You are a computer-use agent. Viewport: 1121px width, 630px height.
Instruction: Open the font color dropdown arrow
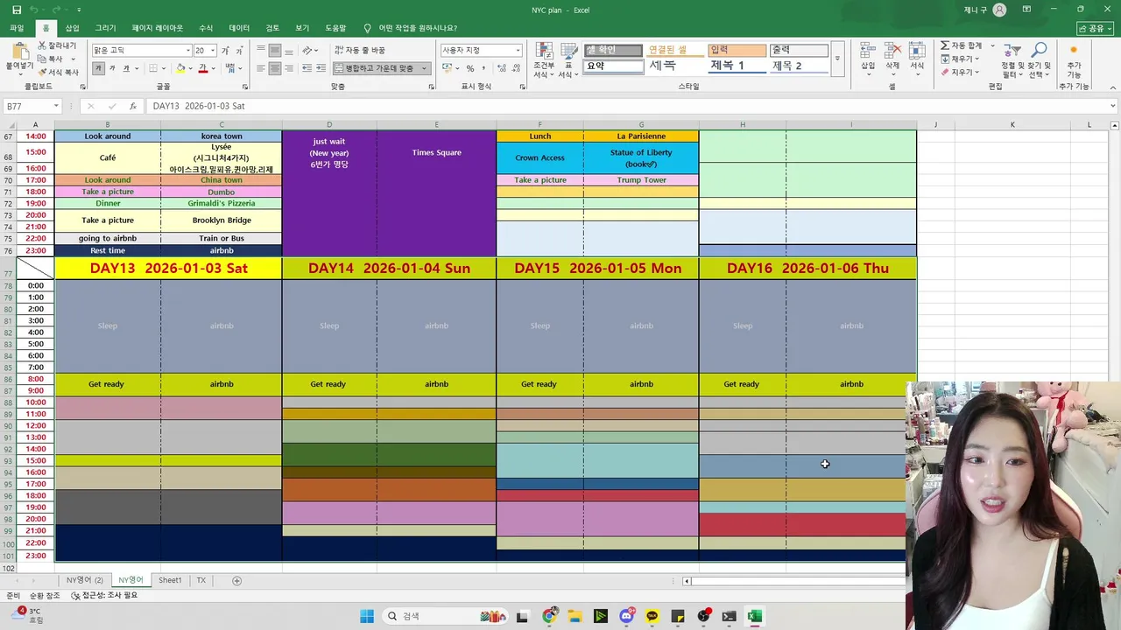(213, 68)
